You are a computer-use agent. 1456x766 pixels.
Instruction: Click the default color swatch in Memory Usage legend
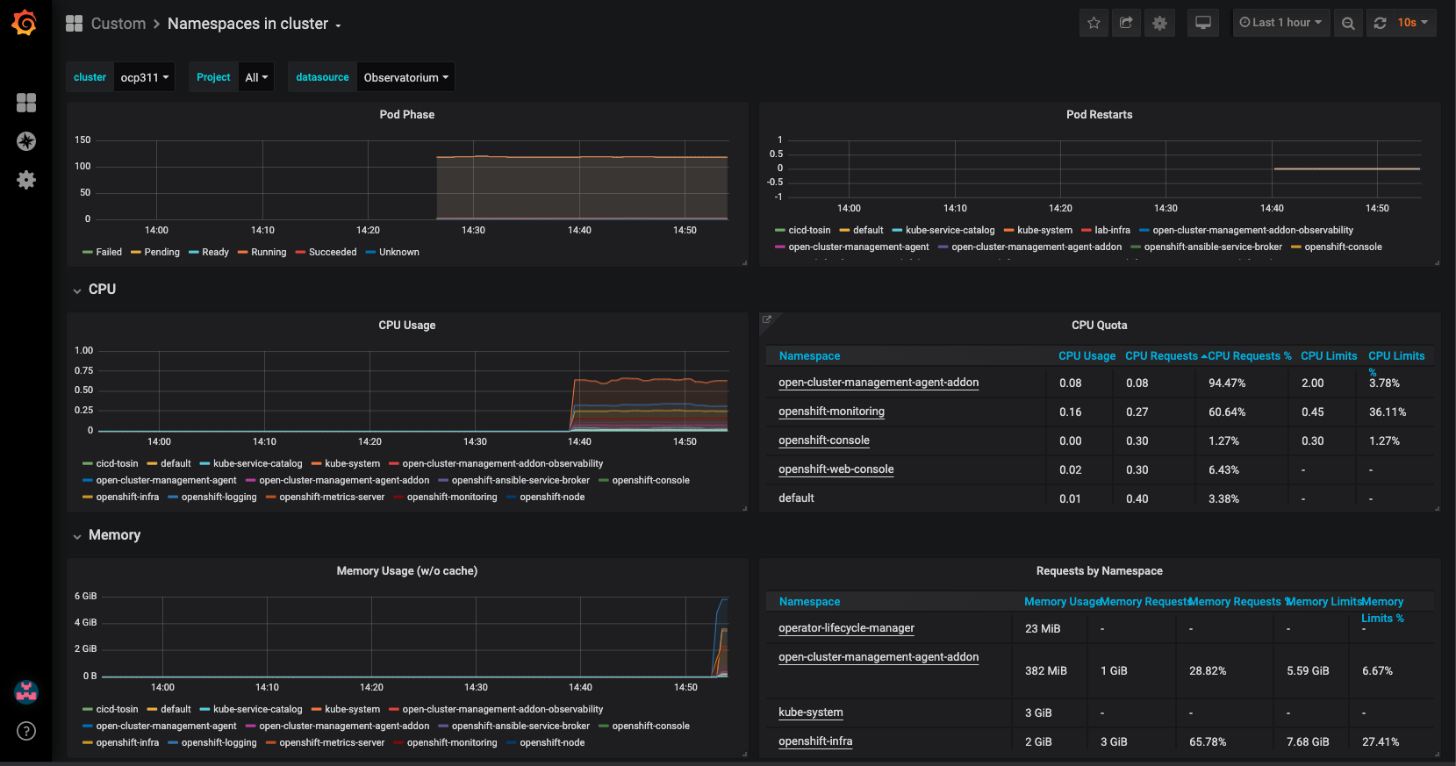(x=152, y=710)
